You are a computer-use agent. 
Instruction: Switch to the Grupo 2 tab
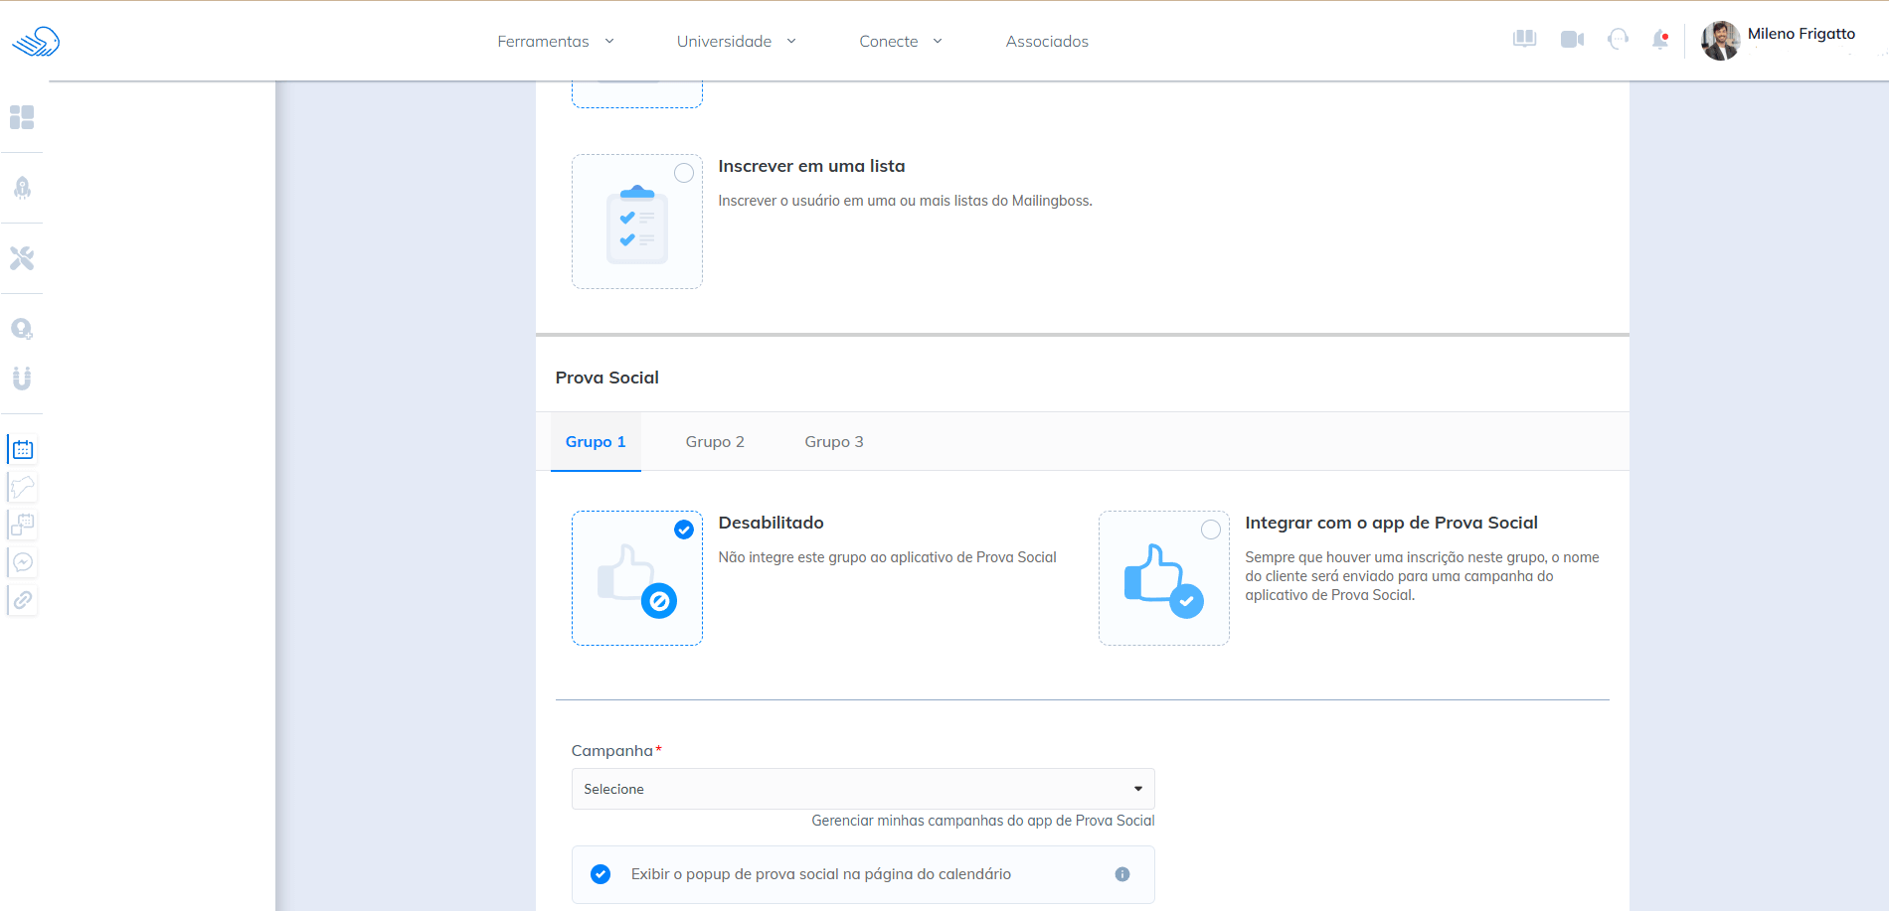click(714, 442)
